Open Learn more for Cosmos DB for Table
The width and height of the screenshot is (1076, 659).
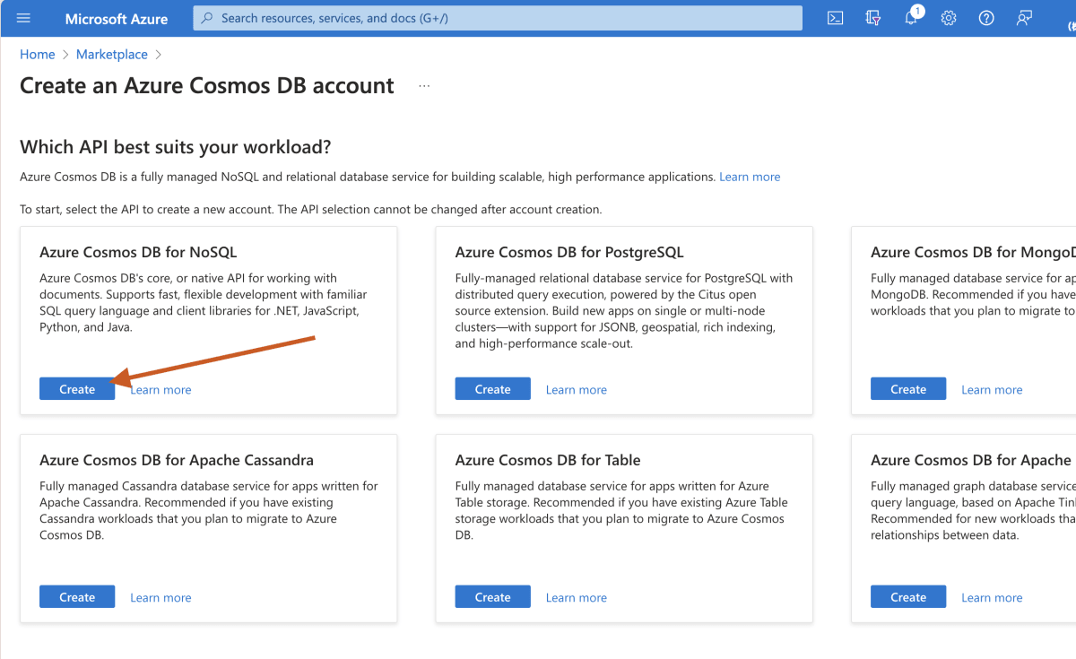click(577, 598)
